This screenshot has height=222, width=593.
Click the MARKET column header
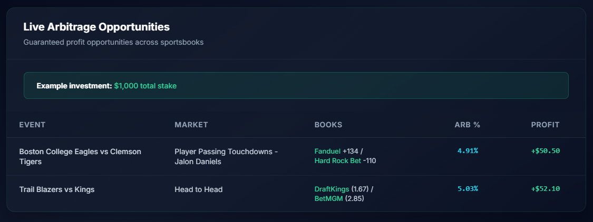[x=191, y=125]
